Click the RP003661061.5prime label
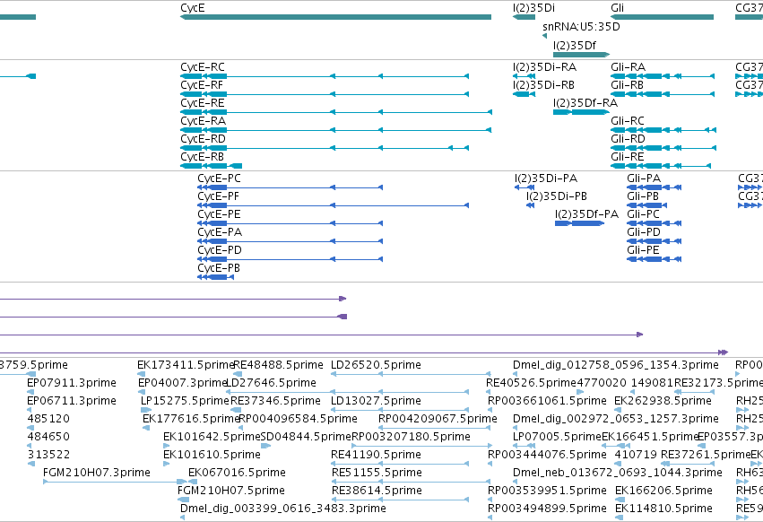Screen dimensions: 763x522 (x=548, y=401)
